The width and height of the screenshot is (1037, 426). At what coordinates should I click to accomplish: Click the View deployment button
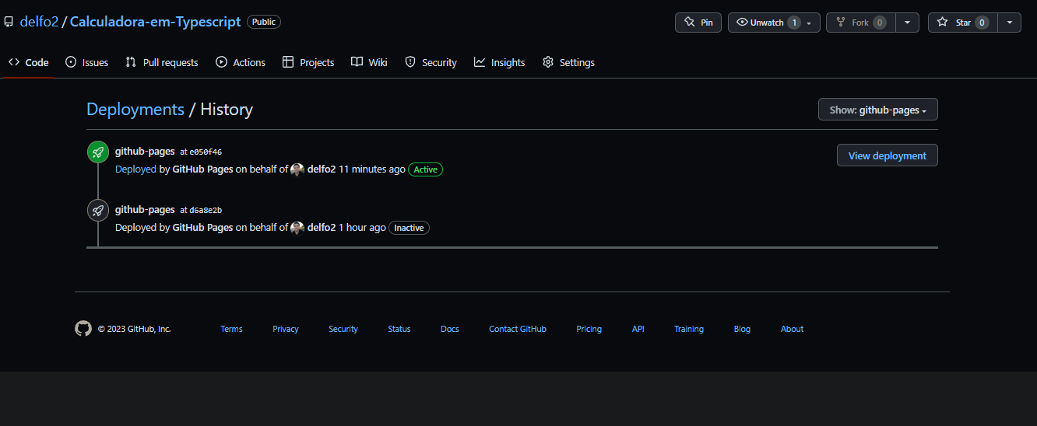coord(887,155)
